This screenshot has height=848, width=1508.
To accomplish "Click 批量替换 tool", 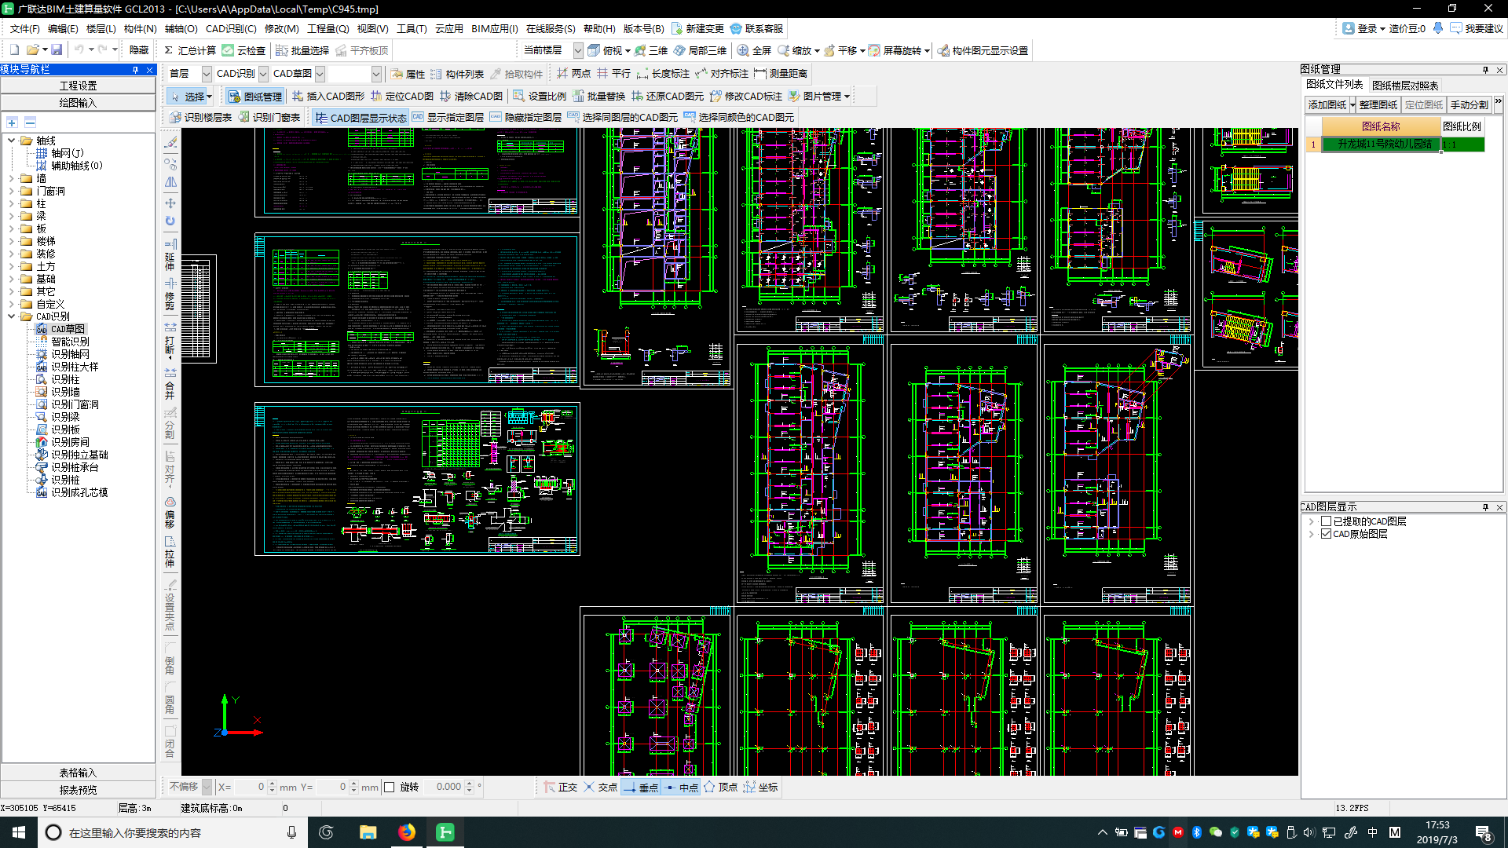I will pyautogui.click(x=599, y=97).
